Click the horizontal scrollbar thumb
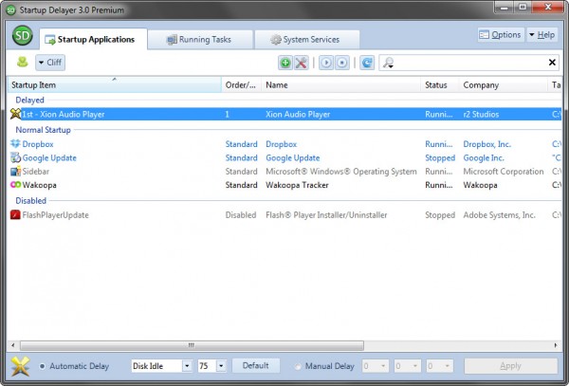Image resolution: width=569 pixels, height=386 pixels. (x=190, y=344)
